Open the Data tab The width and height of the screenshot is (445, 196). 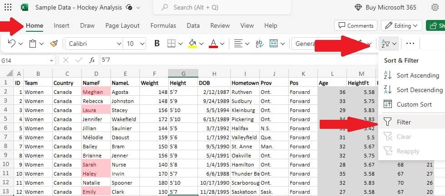coord(193,25)
